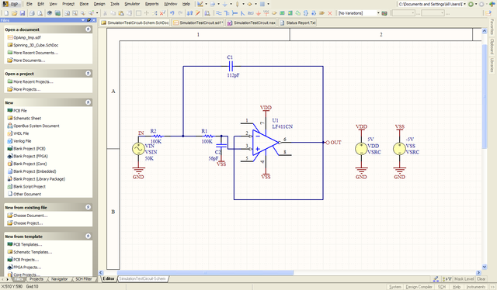
Task: Collapse the New section
Action: point(88,102)
